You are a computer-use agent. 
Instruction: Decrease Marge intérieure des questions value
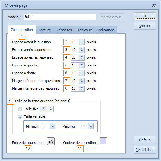pos(82,82)
